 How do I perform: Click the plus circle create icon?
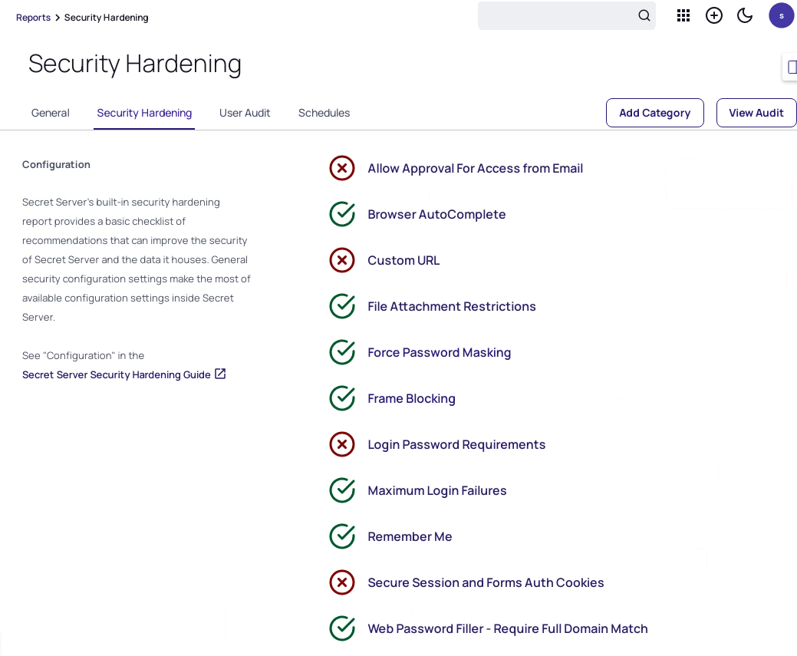point(713,16)
